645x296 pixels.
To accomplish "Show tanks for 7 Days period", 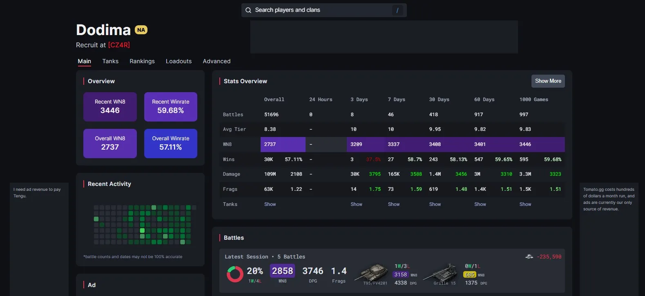I will click(x=394, y=204).
